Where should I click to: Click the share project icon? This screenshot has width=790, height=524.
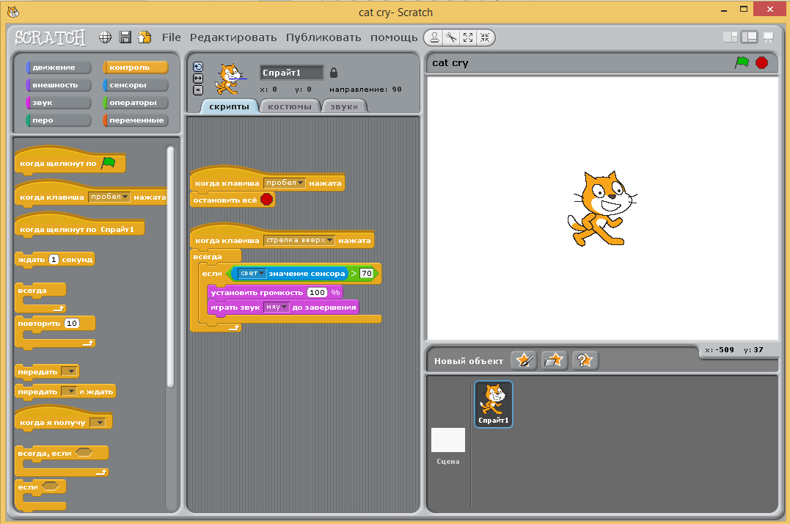[x=145, y=37]
